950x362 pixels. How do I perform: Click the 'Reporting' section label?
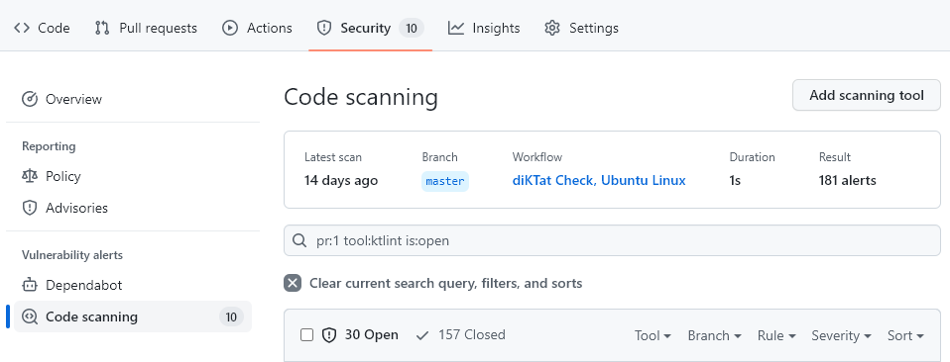tap(49, 146)
